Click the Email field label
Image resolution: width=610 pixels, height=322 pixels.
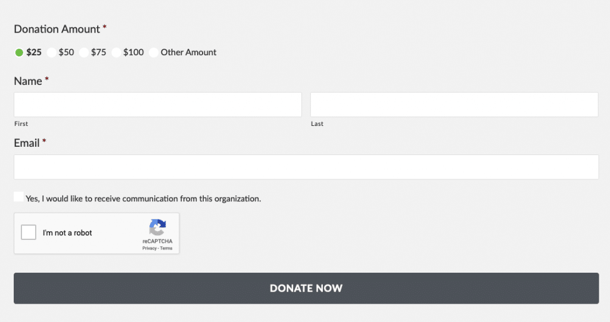(27, 143)
